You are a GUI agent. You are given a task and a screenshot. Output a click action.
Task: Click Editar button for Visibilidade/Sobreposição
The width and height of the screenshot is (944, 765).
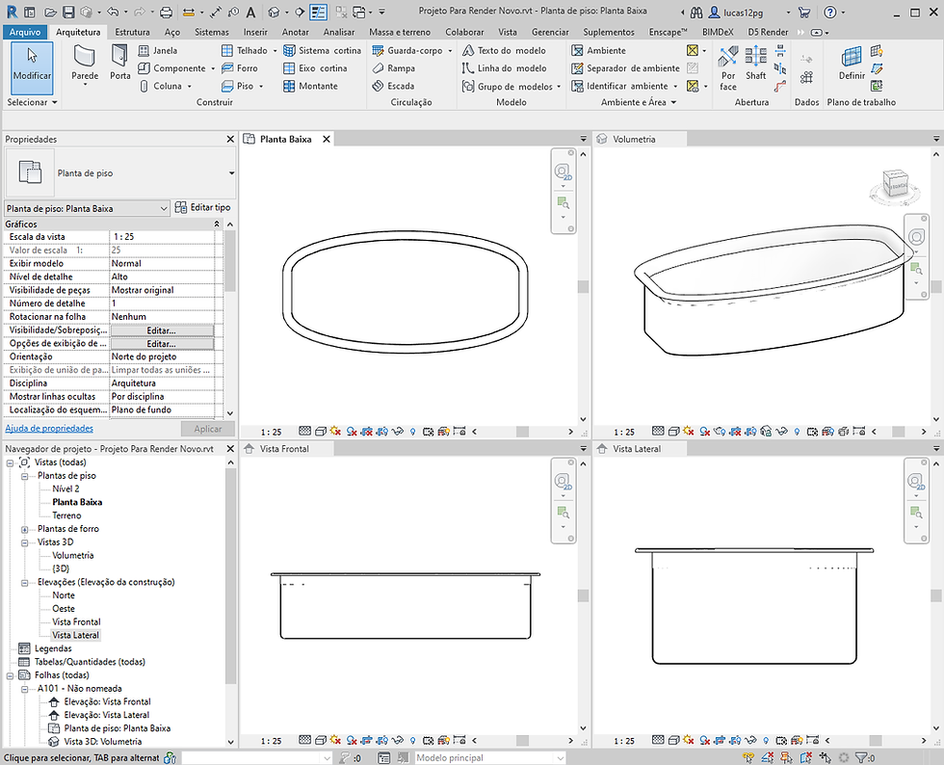(x=162, y=330)
